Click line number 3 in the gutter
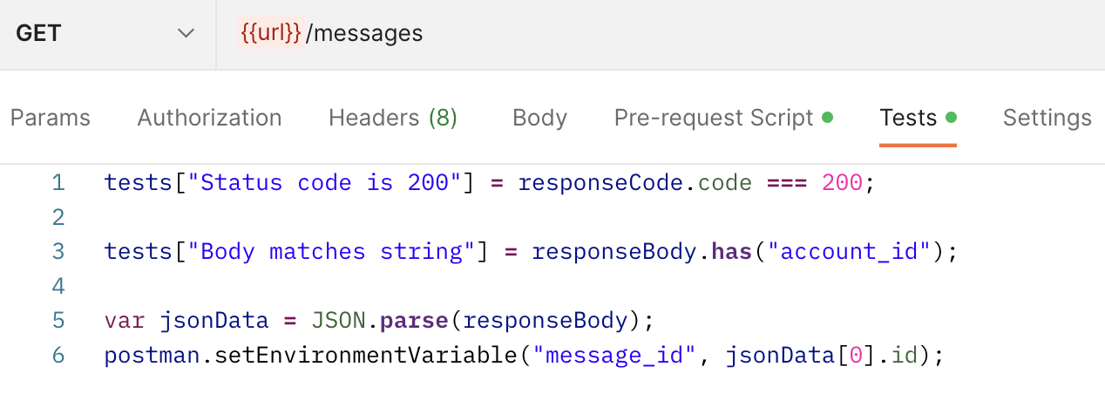Image resolution: width=1105 pixels, height=394 pixels. pyautogui.click(x=58, y=252)
